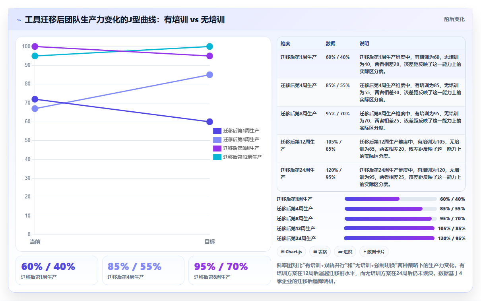Click the week-1 line's 当前 point at 72
The height and width of the screenshot is (301, 481).
(35, 99)
